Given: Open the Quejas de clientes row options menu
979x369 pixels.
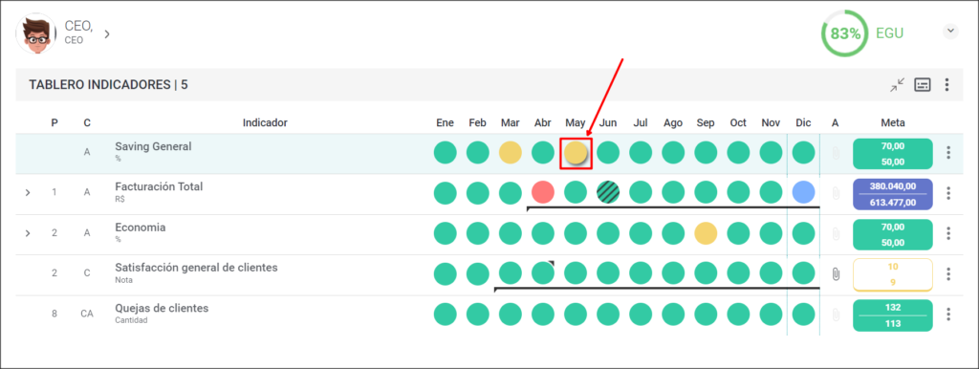Looking at the screenshot, I should pyautogui.click(x=948, y=315).
